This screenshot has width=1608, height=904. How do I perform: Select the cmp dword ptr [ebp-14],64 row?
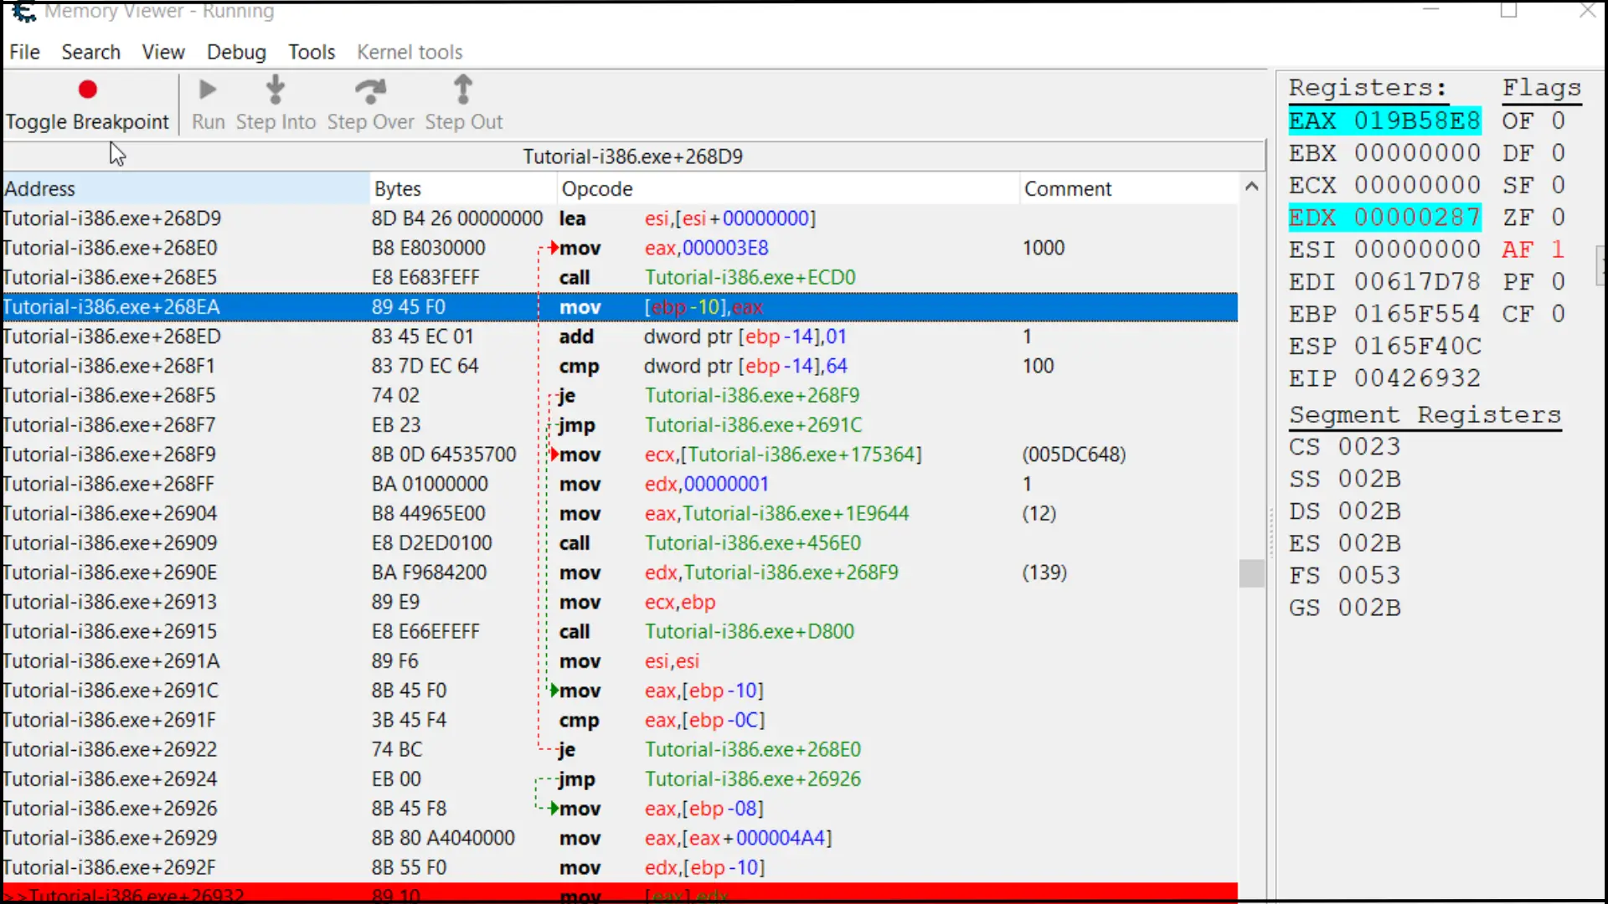(620, 366)
